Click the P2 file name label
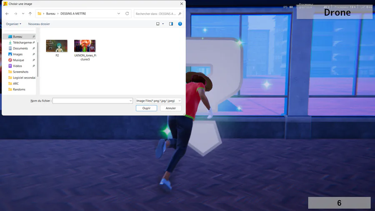The width and height of the screenshot is (375, 211). coord(57,55)
